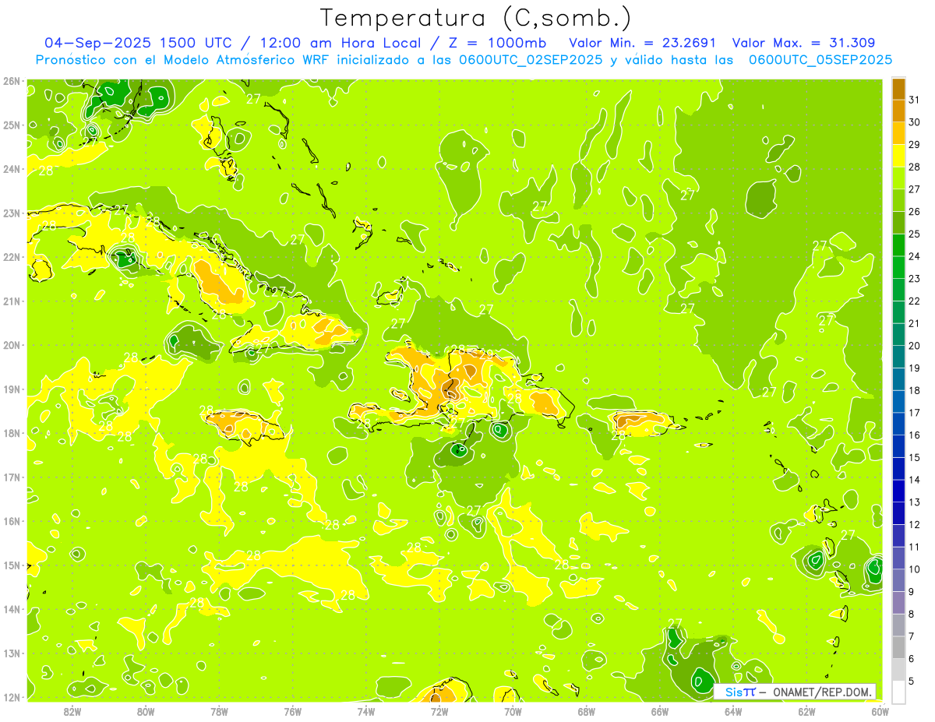
Task: Click the gray legend swatch between 6 and 7
Action: [898, 647]
